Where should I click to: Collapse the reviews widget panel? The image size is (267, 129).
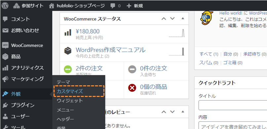click(x=183, y=111)
